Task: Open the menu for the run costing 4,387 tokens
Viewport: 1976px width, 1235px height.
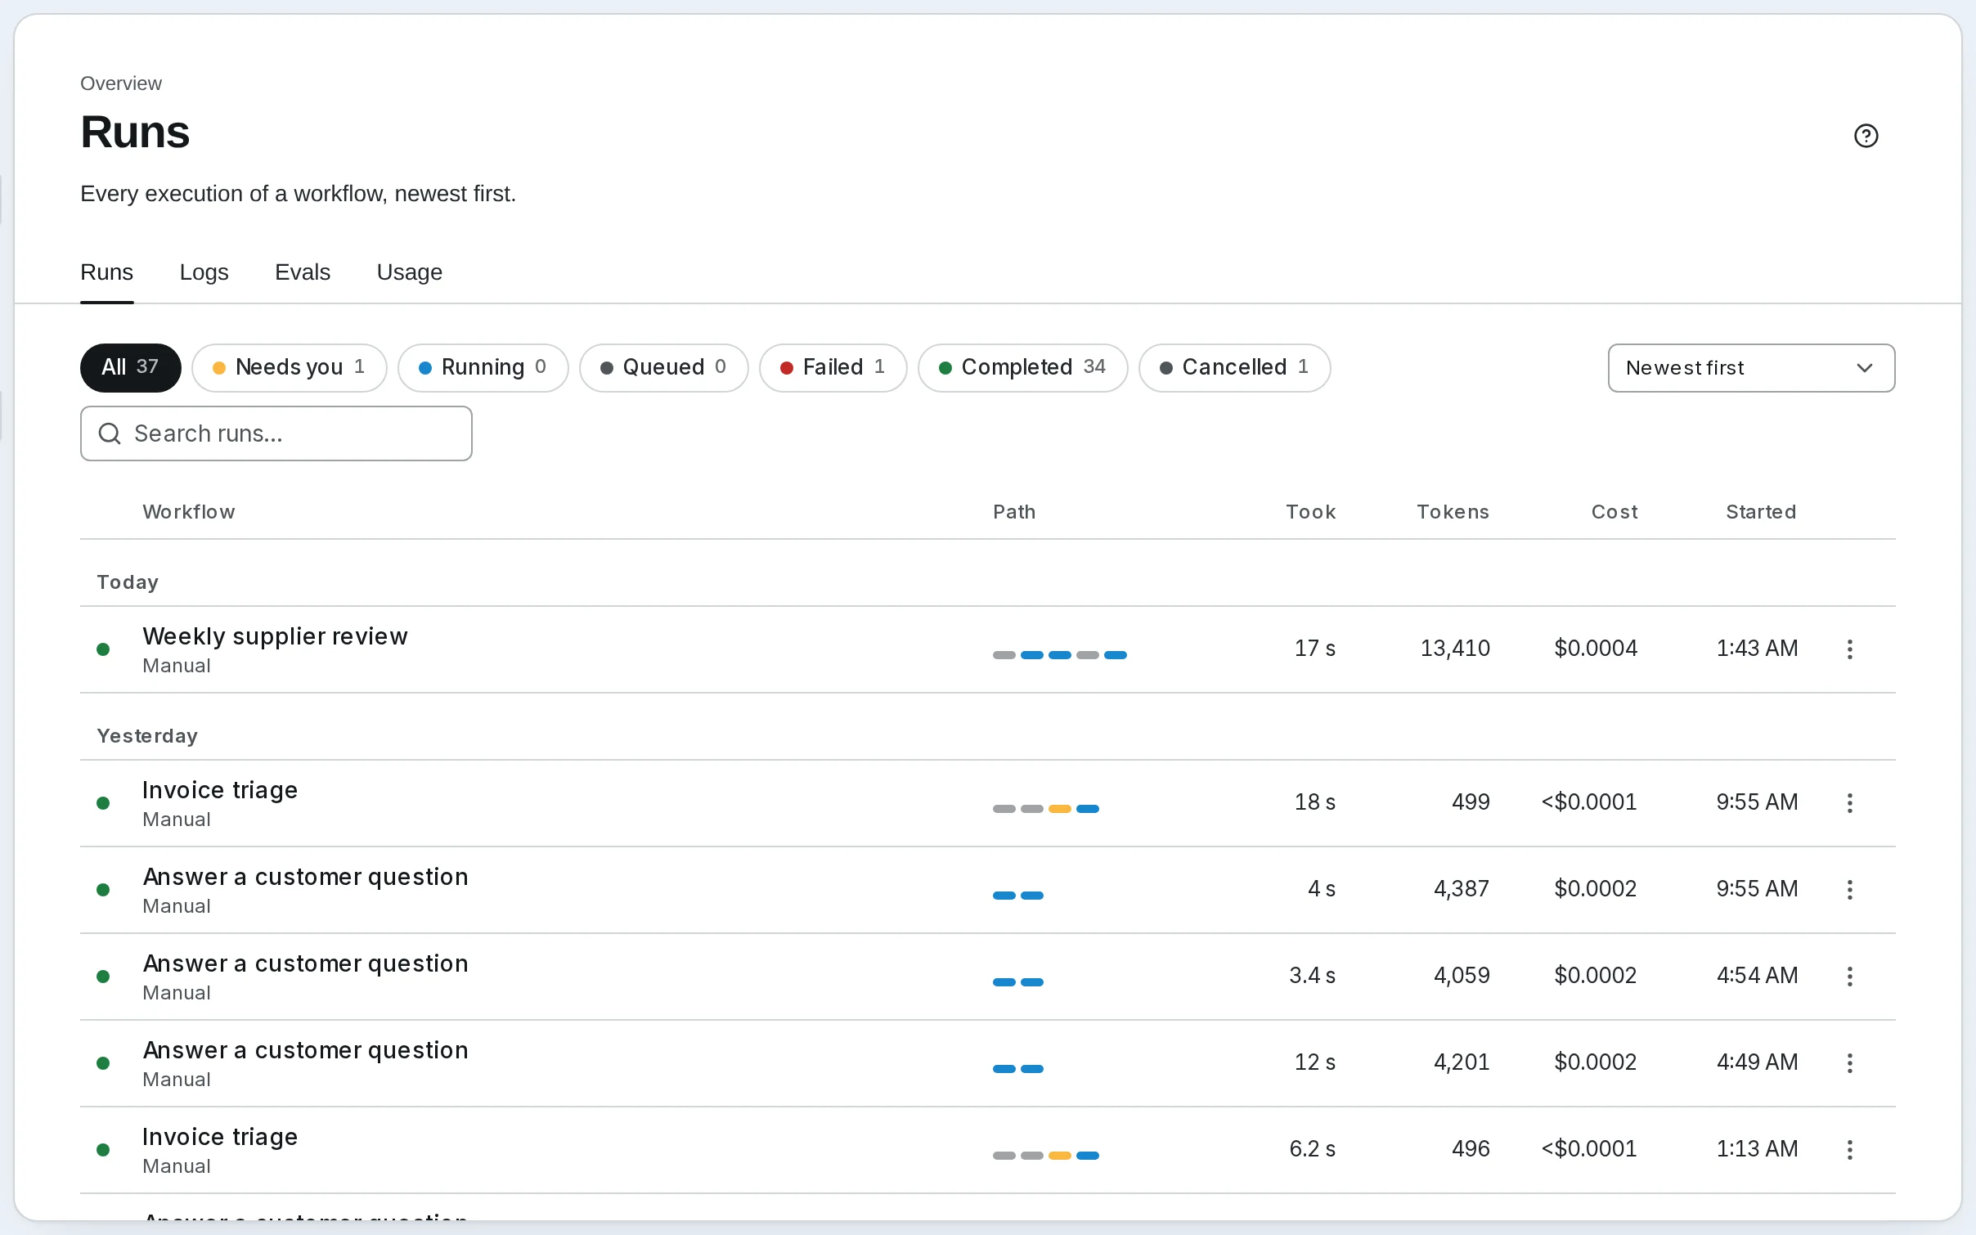Action: click(1849, 890)
